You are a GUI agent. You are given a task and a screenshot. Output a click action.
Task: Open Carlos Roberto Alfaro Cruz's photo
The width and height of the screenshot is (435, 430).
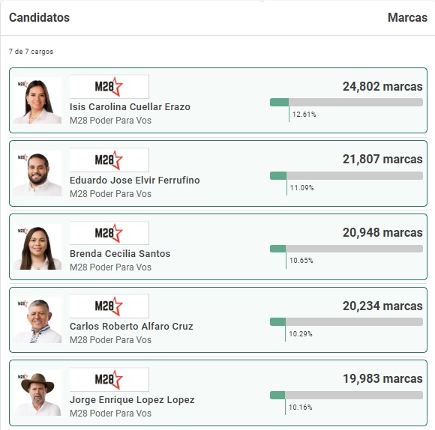(x=37, y=320)
